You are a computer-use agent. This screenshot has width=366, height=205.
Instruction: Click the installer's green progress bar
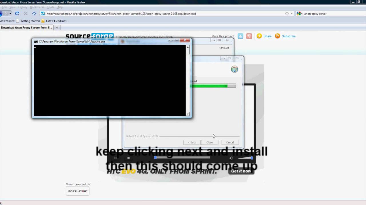click(213, 86)
